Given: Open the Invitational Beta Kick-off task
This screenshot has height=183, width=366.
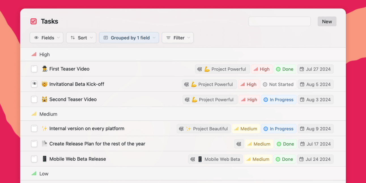Looking at the screenshot, I should coord(76,84).
